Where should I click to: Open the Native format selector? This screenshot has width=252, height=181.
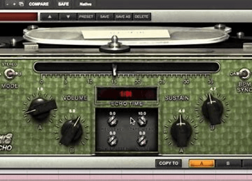pyautogui.click(x=86, y=4)
